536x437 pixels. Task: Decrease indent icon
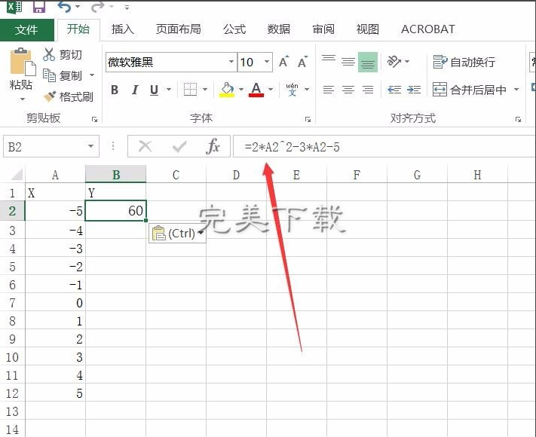click(x=394, y=90)
